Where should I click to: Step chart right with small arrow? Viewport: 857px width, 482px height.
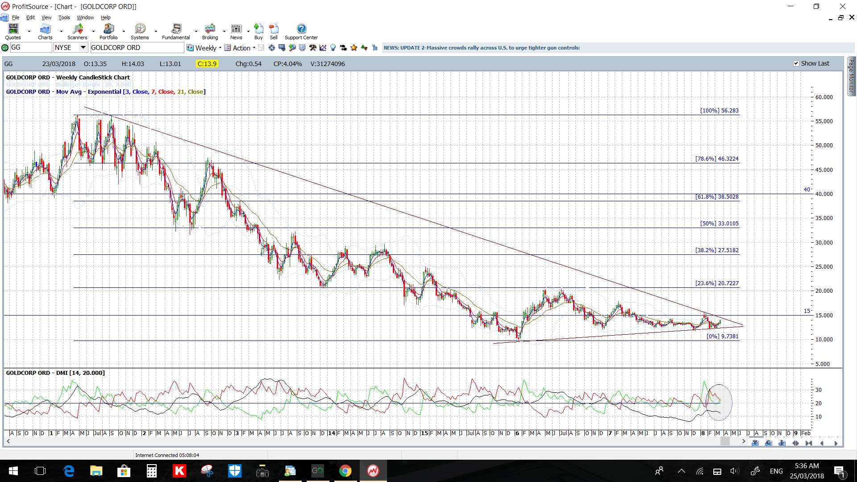tap(836, 443)
